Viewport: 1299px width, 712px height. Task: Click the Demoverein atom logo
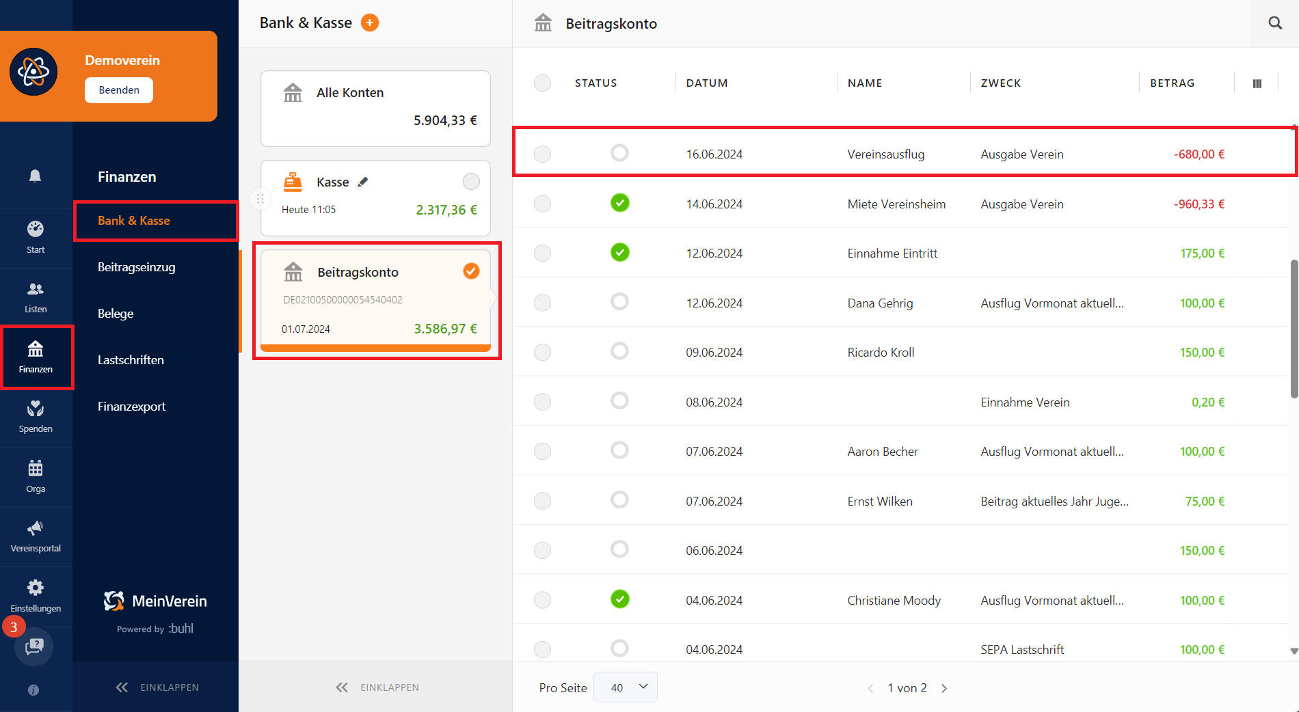[x=34, y=72]
